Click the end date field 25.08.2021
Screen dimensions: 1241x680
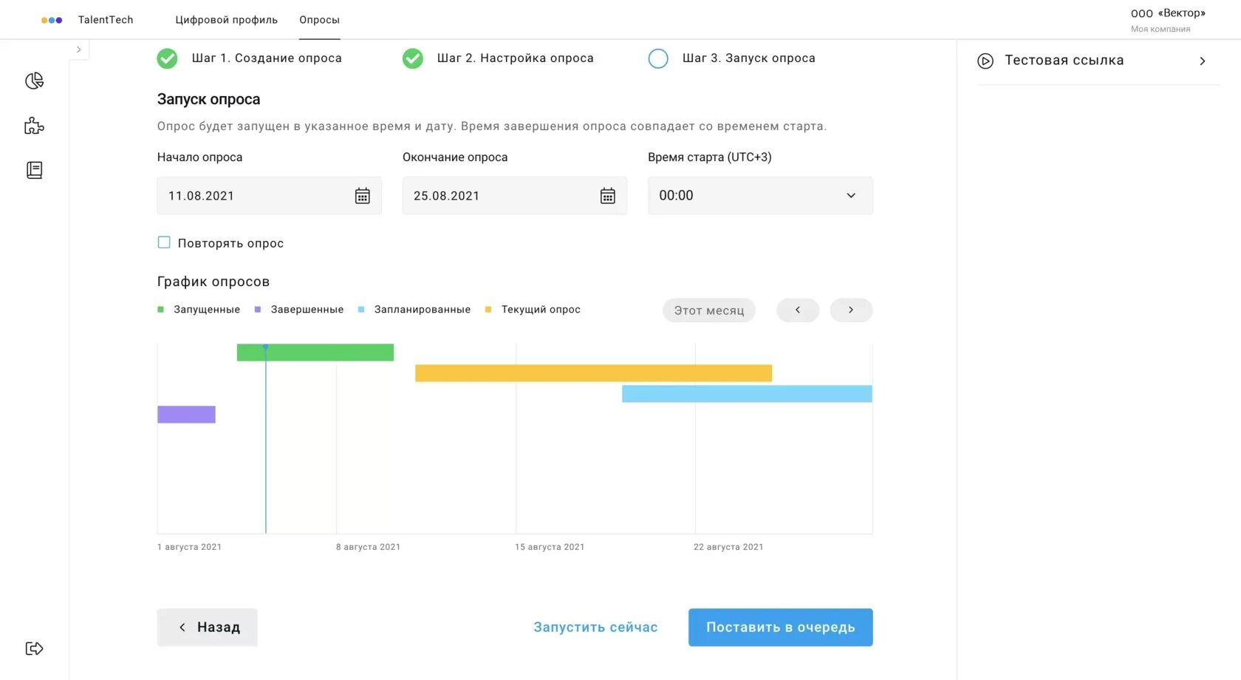pyautogui.click(x=514, y=196)
